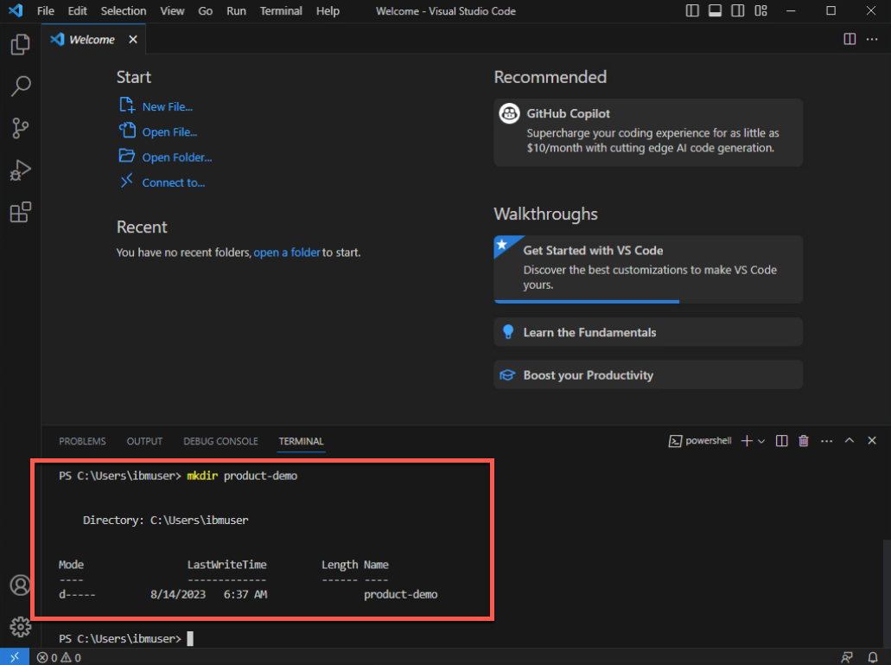Open Run and Debug view

(x=20, y=170)
